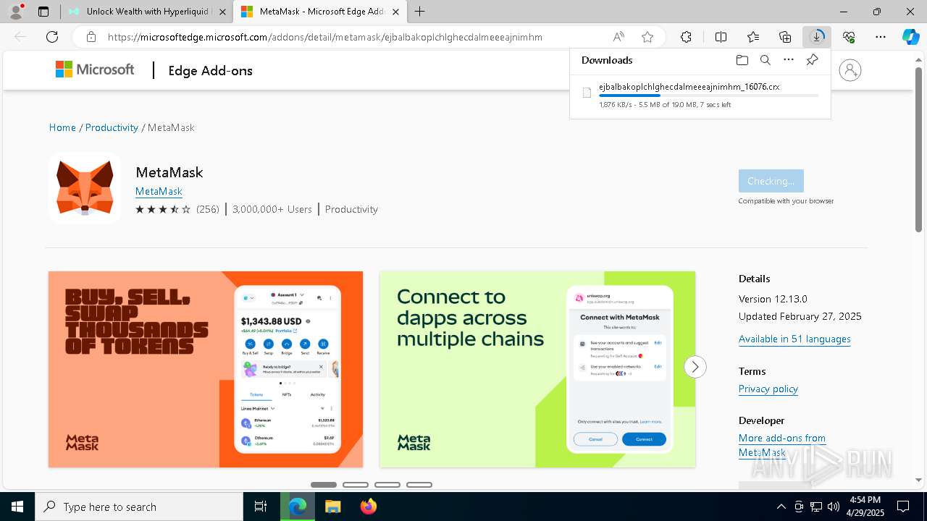The width and height of the screenshot is (927, 521).
Task: Advance screenshots with the next arrow
Action: click(695, 367)
